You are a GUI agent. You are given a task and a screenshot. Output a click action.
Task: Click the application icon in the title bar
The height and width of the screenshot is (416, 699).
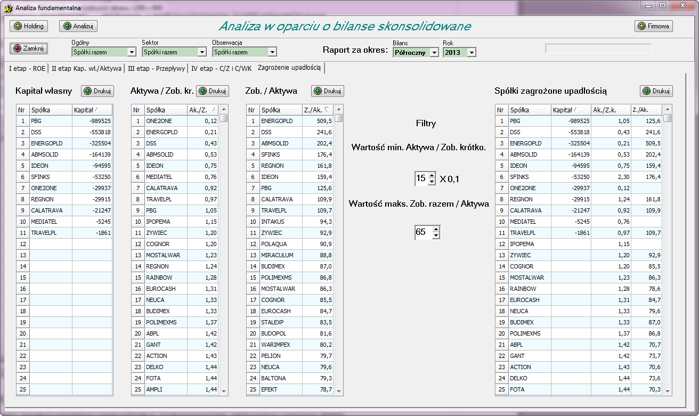[8, 8]
